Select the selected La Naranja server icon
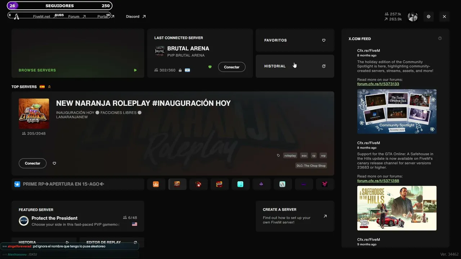This screenshot has height=259, width=461. 177,184
